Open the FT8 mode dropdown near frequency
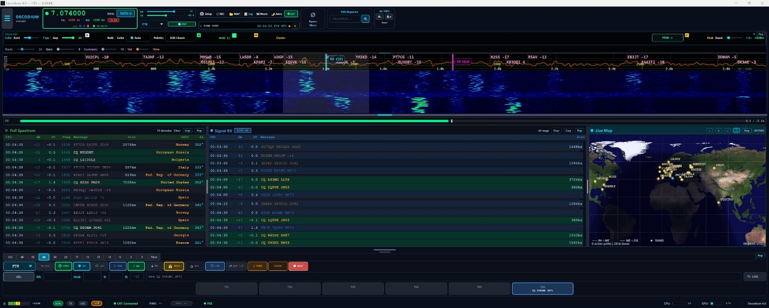Image resolution: width=769 pixels, height=308 pixels. (153, 24)
